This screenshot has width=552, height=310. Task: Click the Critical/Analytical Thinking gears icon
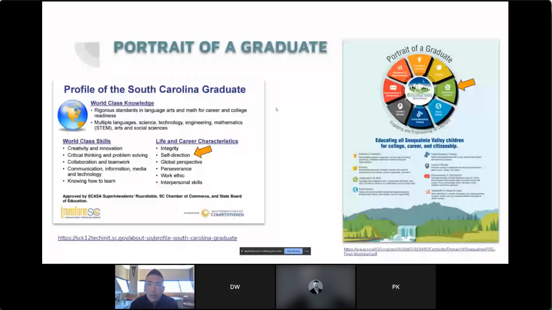tap(419, 114)
